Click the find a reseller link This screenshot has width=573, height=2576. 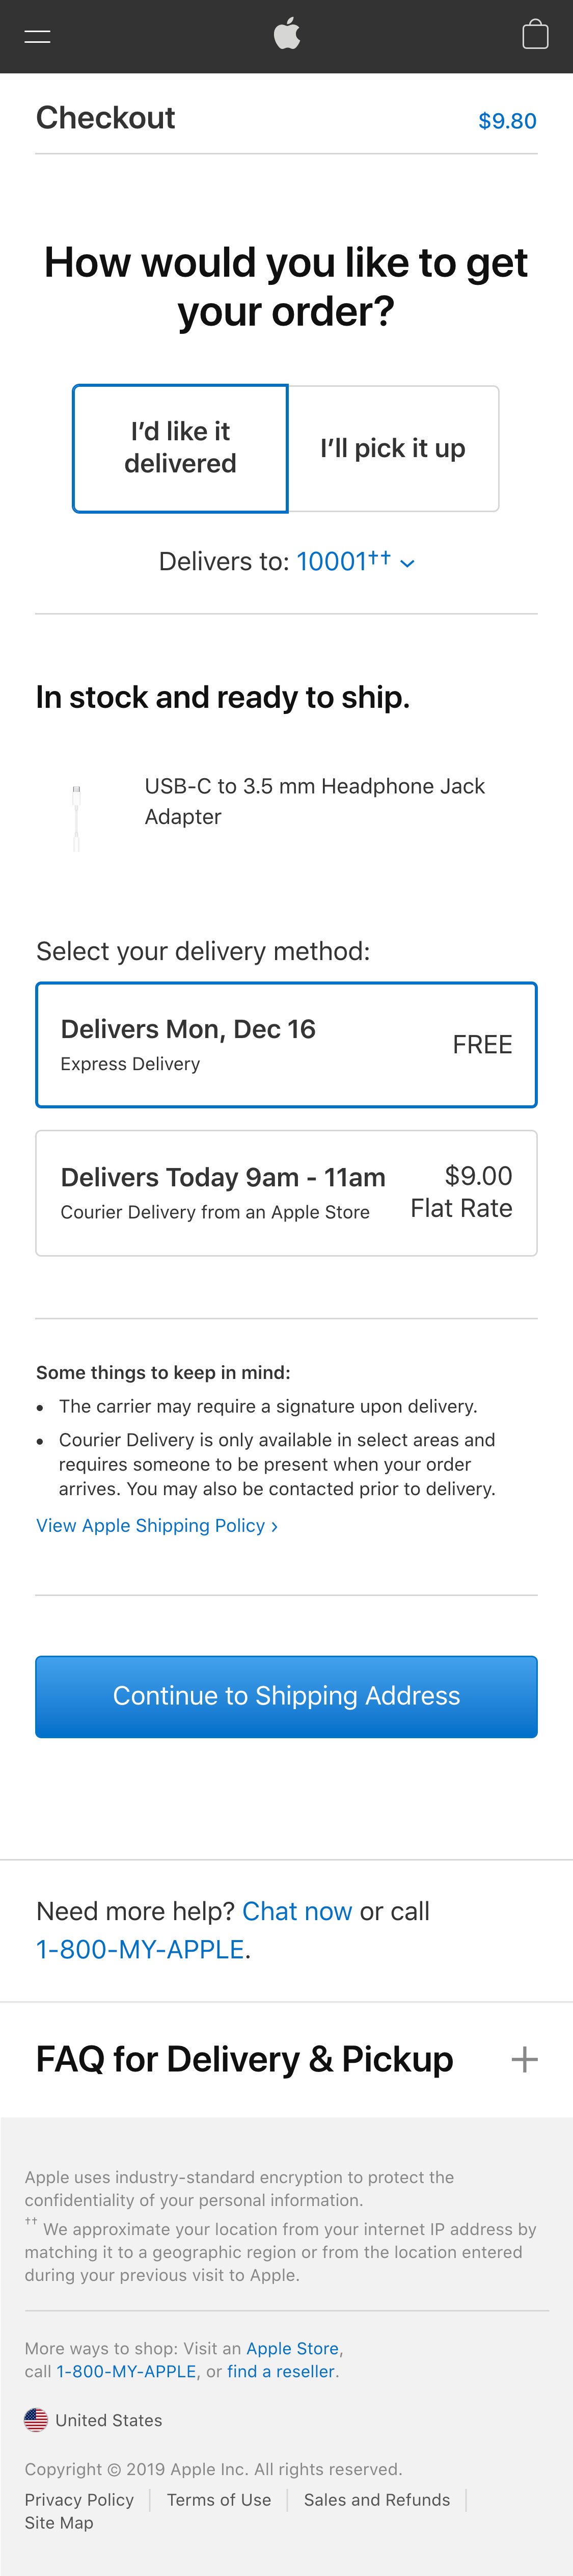(281, 2371)
